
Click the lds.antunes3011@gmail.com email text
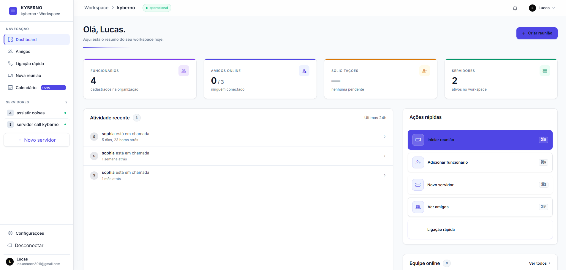38,264
